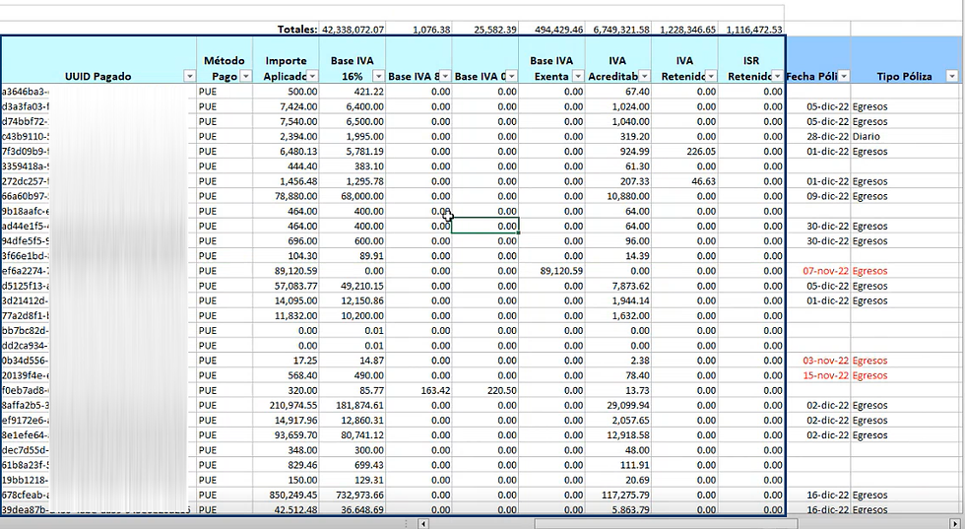This screenshot has height=529, width=965.
Task: Select the Base IVA cell 6,500.00
Action: [353, 121]
